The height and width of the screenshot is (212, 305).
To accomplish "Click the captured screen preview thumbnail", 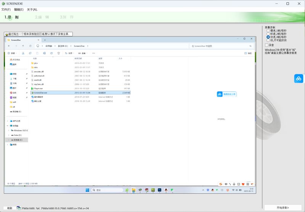I will pos(130,115).
